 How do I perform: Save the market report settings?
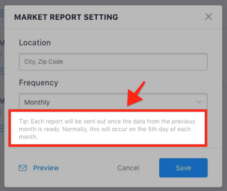pos(183,168)
